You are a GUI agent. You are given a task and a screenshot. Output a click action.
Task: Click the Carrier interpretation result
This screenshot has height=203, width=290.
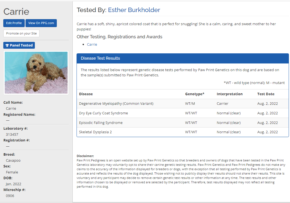(223, 104)
